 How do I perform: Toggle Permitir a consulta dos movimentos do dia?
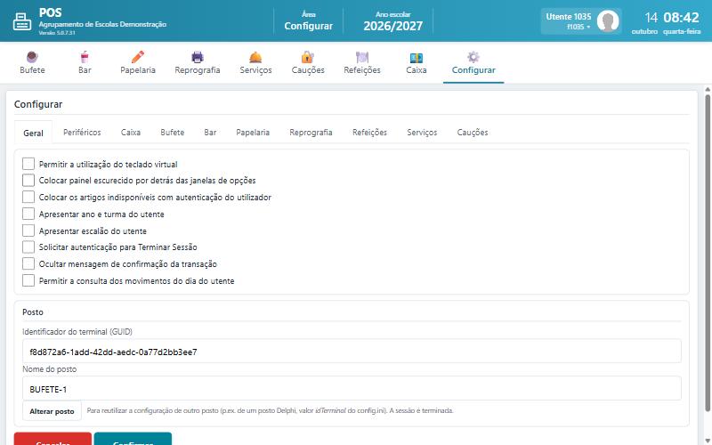click(28, 280)
